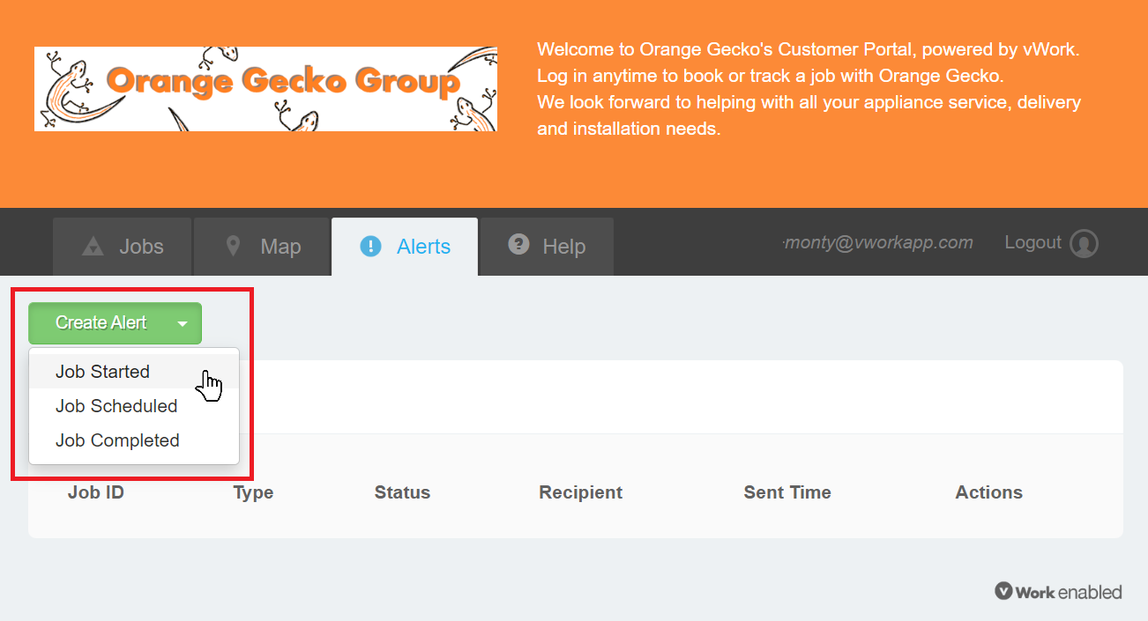Screen dimensions: 1148x621
Task: Click the Help question mark icon
Action: (x=519, y=245)
